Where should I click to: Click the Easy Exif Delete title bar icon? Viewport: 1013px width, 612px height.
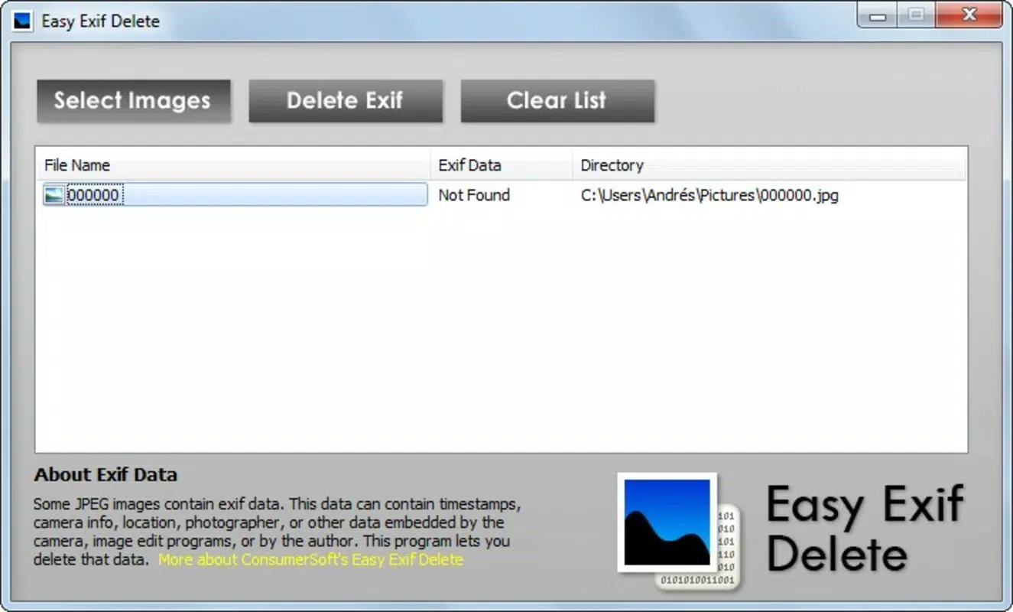click(22, 21)
